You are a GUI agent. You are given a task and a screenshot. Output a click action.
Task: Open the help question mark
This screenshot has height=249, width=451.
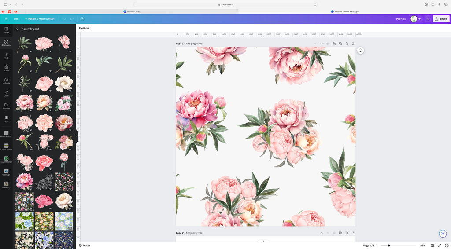point(447,245)
